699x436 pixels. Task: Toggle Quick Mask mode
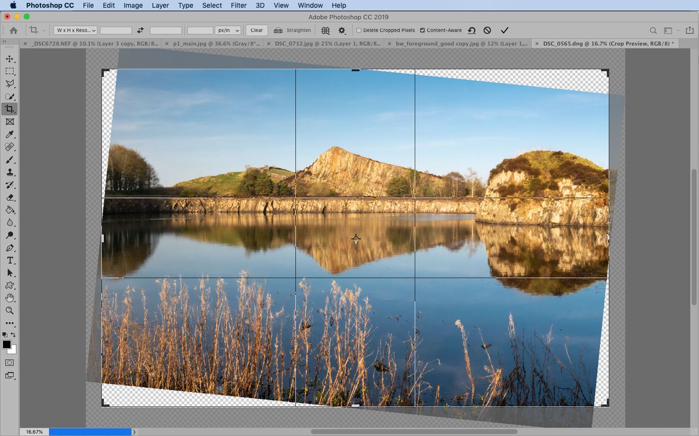click(10, 363)
